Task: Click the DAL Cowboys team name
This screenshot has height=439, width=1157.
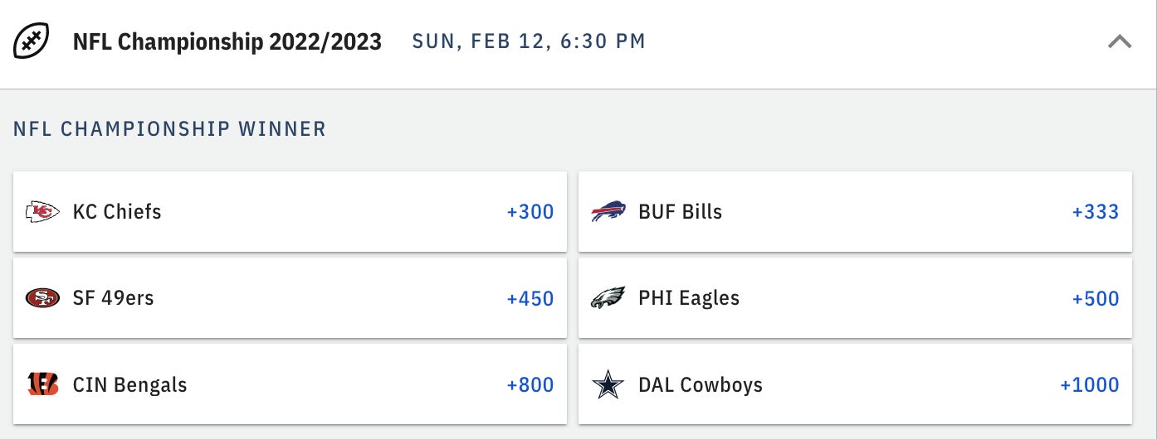Action: tap(701, 384)
